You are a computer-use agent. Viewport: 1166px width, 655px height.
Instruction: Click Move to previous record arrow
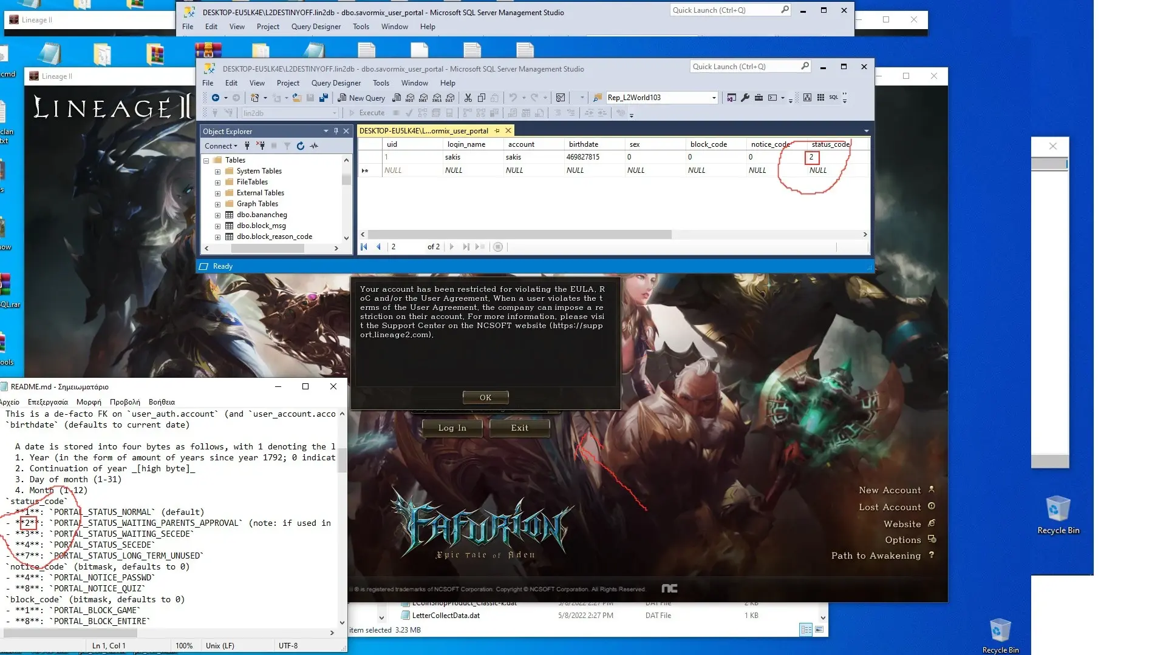378,247
